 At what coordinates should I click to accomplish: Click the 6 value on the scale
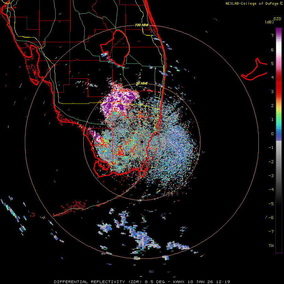(x=272, y=50)
